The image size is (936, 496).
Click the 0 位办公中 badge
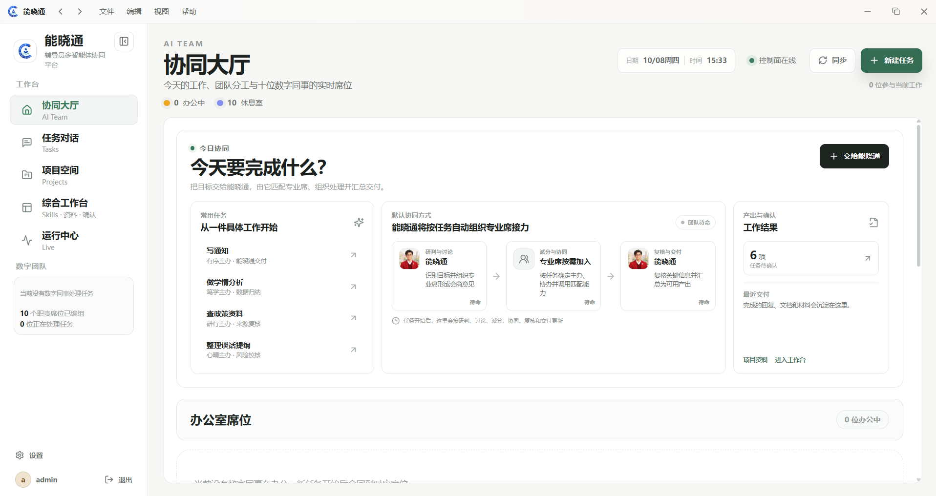coord(862,420)
